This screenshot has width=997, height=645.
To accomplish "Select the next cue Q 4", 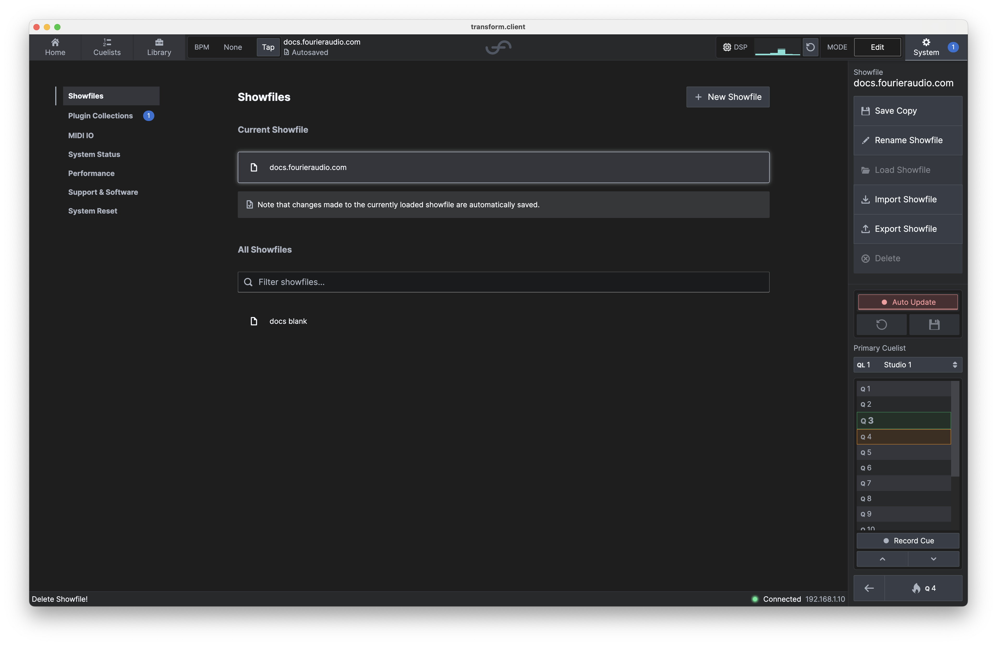I will [x=903, y=436].
